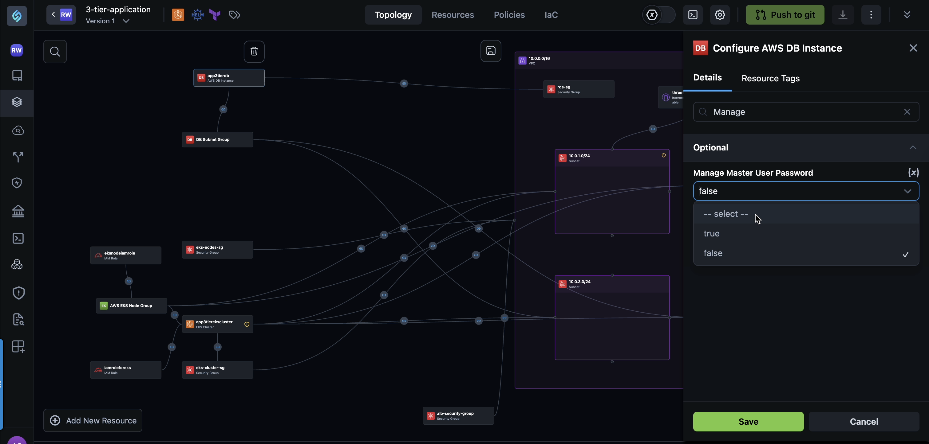Click the Helm icon in header
929x444 pixels.
pos(197,15)
